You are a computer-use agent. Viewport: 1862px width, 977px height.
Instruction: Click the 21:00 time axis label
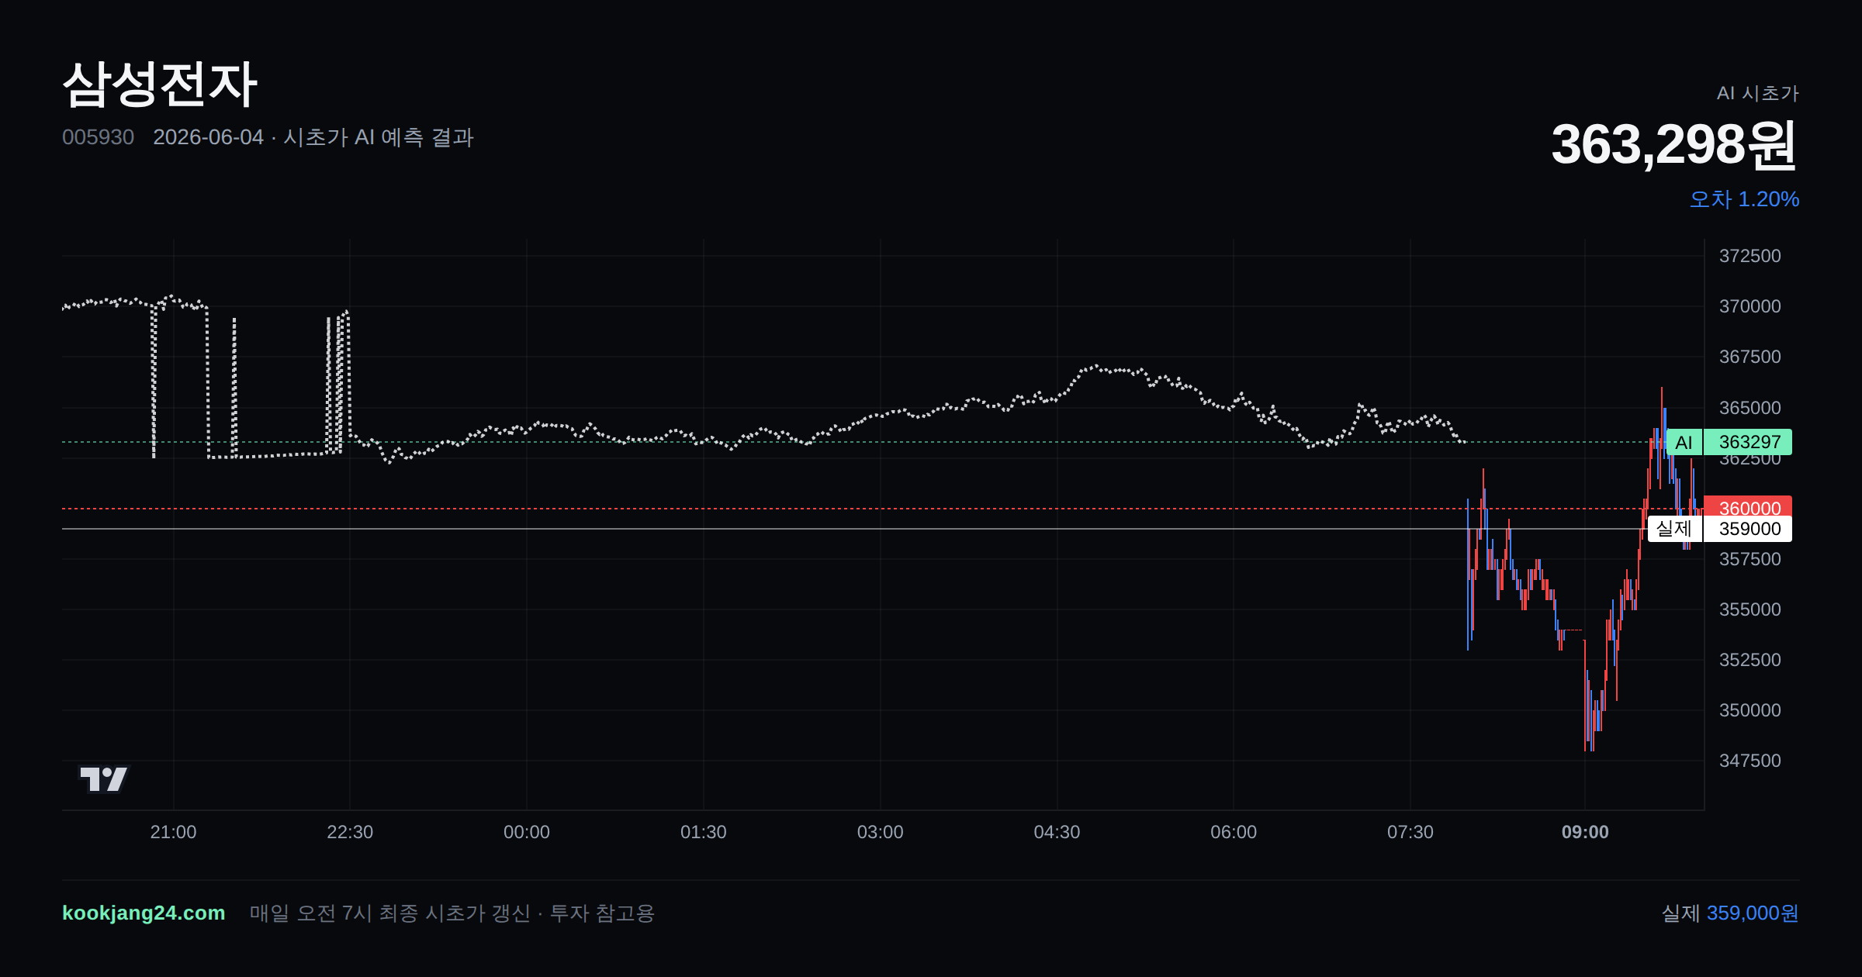[x=173, y=832]
